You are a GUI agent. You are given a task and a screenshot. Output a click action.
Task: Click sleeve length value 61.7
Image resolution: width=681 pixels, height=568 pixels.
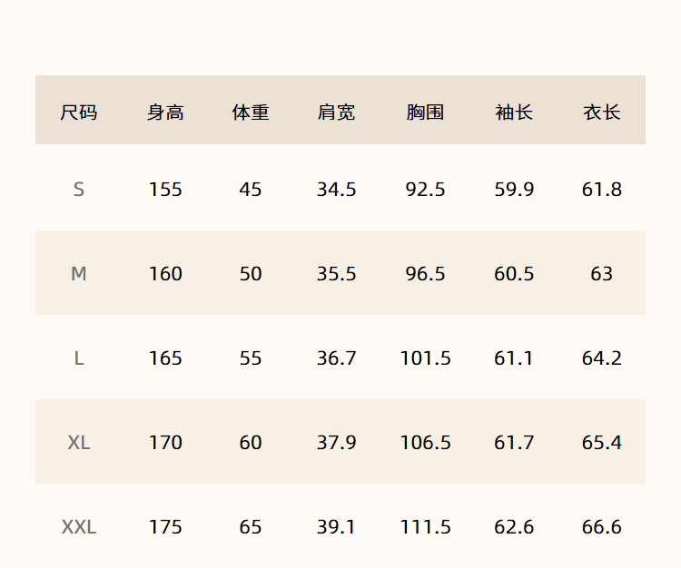(x=514, y=443)
